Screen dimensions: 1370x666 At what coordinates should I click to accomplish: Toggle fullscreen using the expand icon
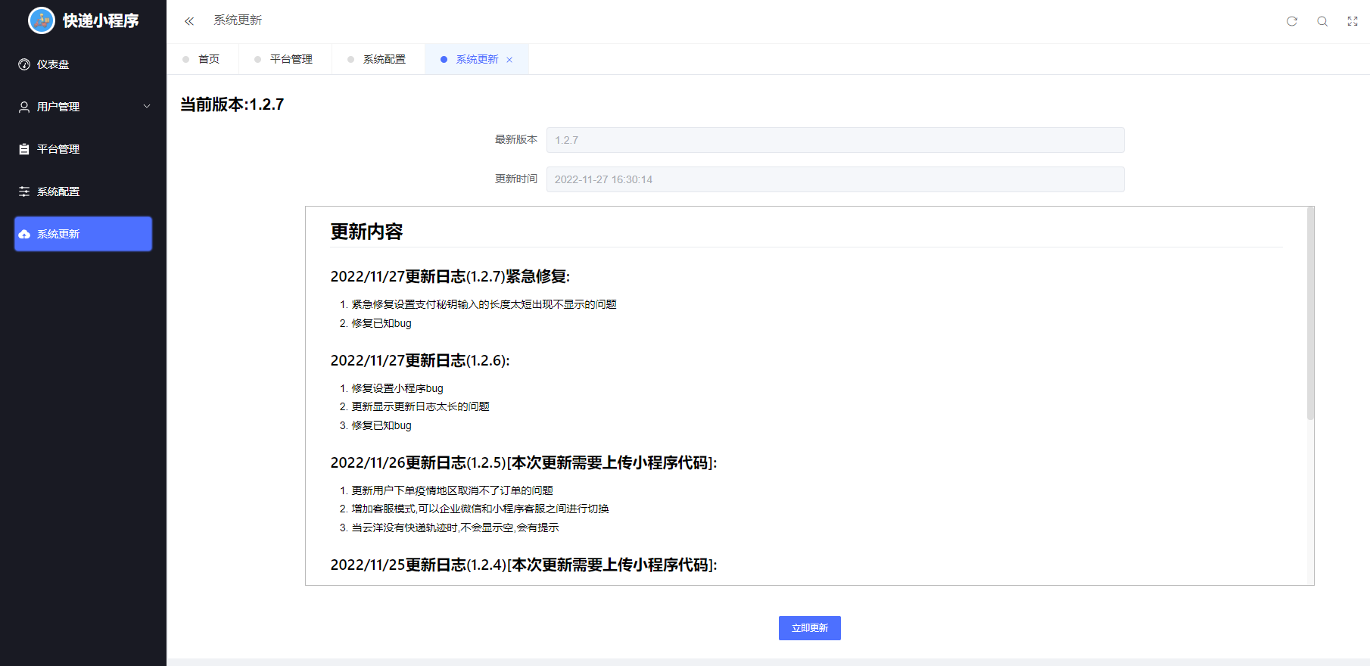click(1353, 21)
